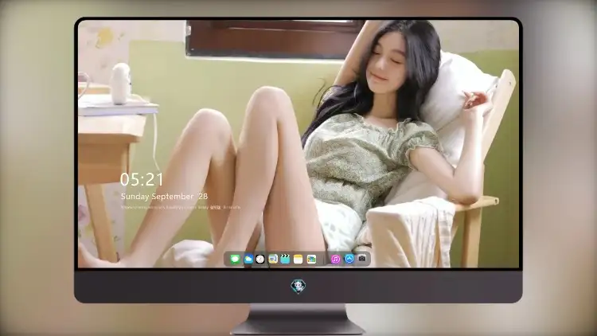
Task: Click the character logo on the monitor chin
Action: click(298, 287)
